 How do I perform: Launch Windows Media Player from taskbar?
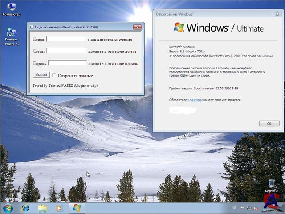(x=59, y=208)
